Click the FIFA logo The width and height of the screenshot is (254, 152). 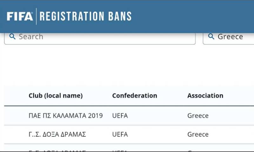point(20,16)
